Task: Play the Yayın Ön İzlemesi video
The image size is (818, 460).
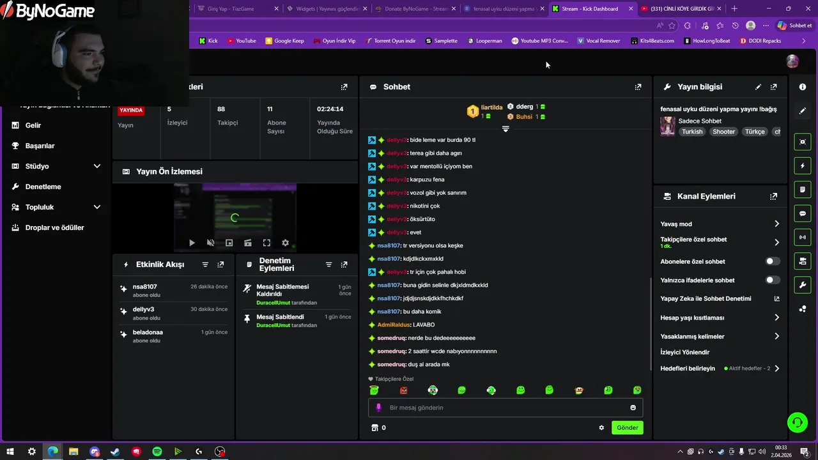Action: tap(192, 243)
